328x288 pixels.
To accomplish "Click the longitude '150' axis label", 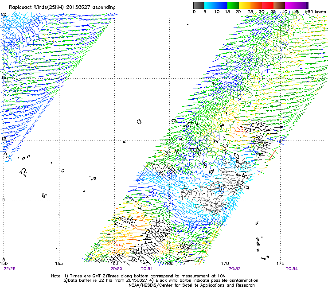I will [4, 263].
